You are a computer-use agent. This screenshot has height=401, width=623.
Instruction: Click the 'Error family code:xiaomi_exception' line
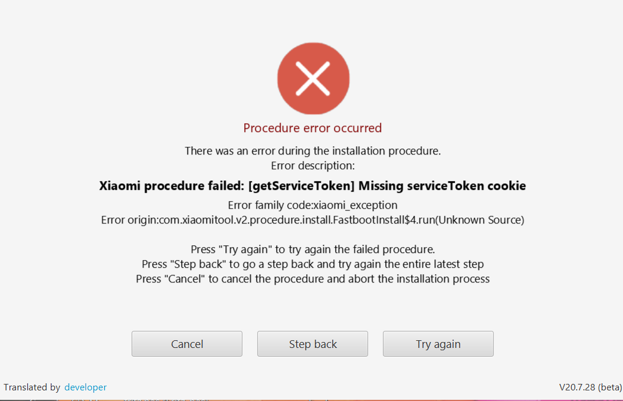[312, 205]
